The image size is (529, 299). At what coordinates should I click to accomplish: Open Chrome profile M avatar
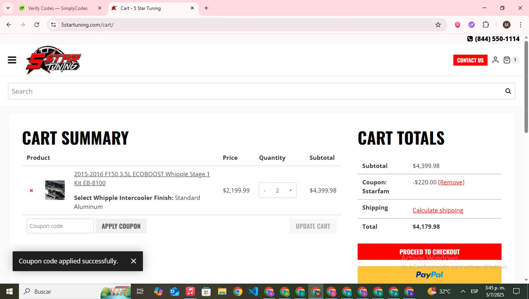(x=507, y=25)
